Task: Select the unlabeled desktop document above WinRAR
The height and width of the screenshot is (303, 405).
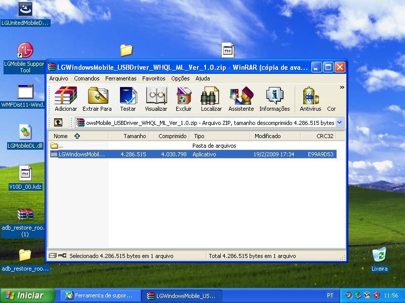Action: pyautogui.click(x=228, y=50)
